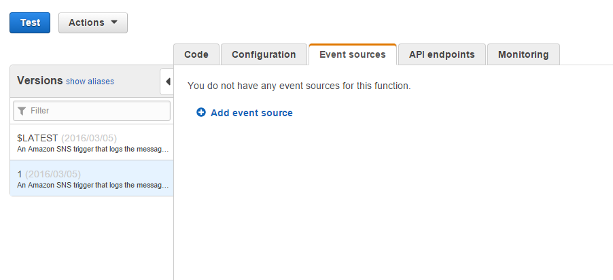Collapse the Versions panel with the arrow
Viewport: 613px width, 280px height.
pos(167,82)
